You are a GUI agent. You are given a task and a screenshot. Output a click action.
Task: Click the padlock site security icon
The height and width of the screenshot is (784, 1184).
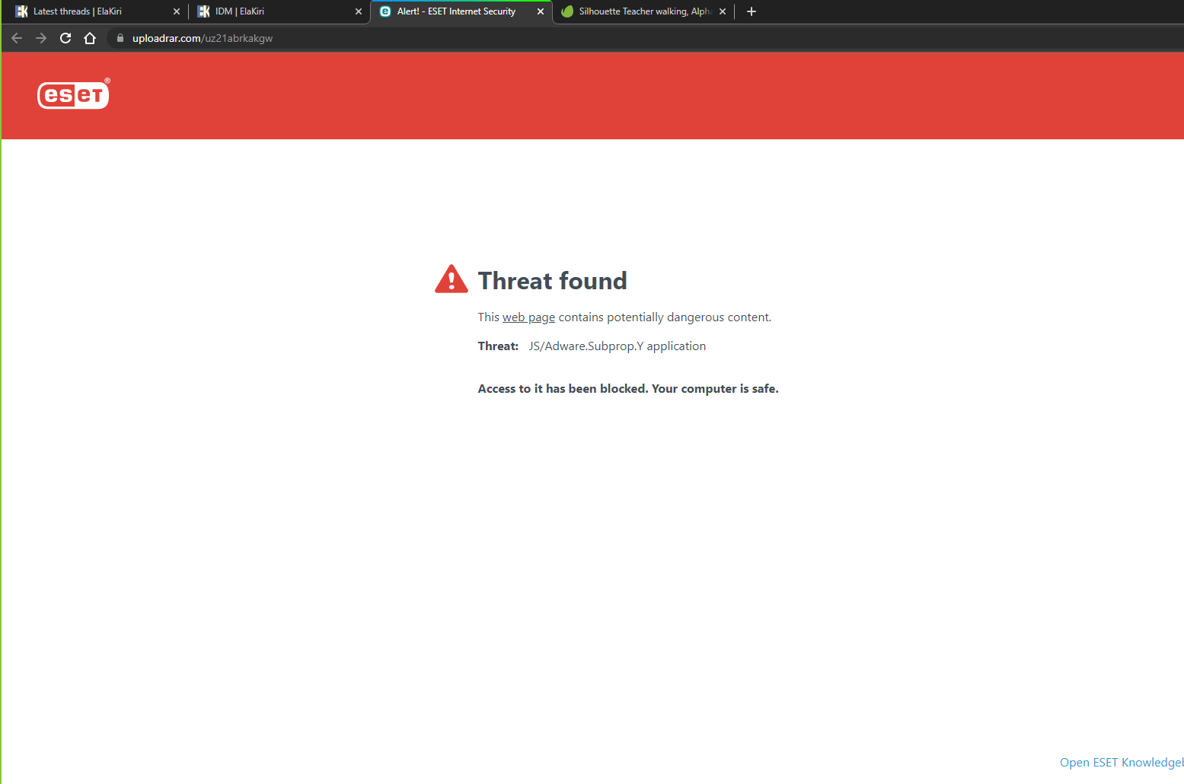[120, 38]
